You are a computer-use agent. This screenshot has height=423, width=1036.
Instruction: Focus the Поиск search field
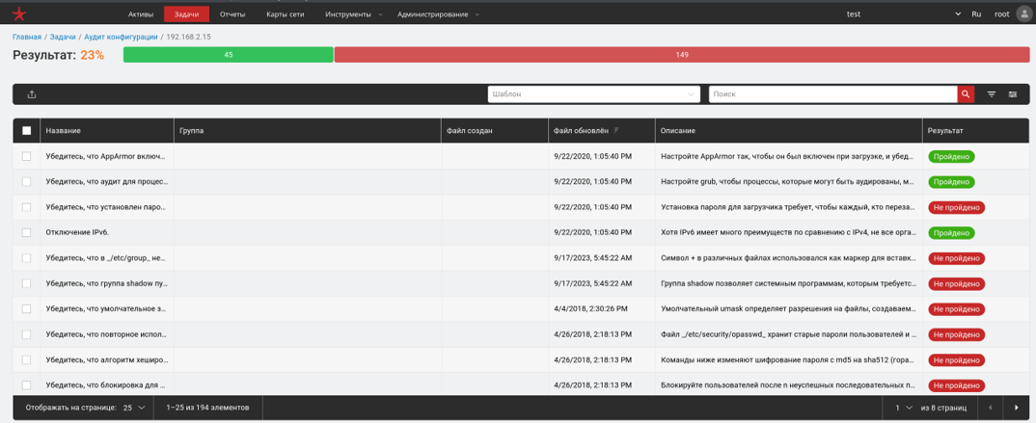(832, 94)
